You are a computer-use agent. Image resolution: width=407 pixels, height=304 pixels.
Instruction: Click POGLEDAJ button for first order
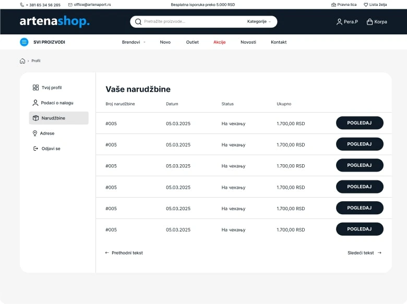(x=360, y=123)
